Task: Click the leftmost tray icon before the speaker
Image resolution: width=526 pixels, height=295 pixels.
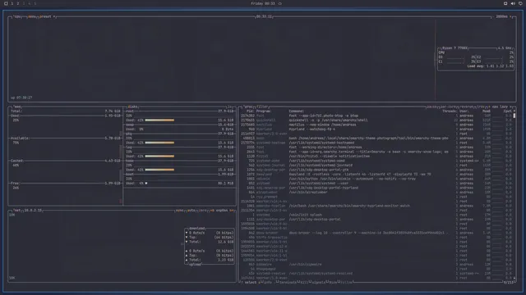Action: 505,3
